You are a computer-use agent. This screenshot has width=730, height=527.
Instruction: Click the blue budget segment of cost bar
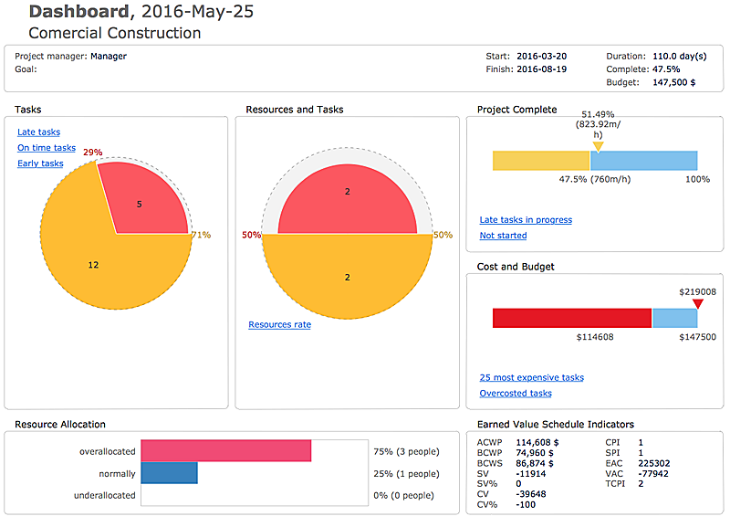675,318
